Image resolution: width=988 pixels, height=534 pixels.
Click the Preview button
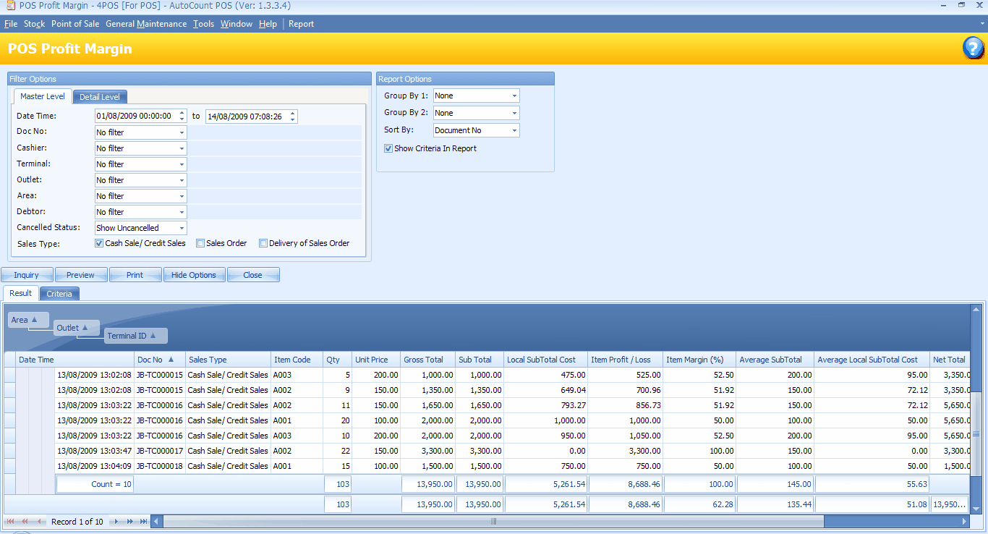(80, 275)
